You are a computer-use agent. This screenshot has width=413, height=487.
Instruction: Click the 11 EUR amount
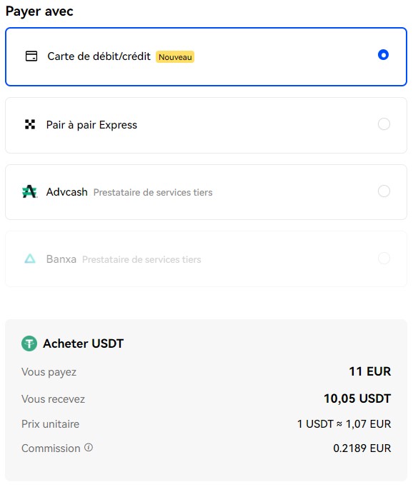(x=370, y=371)
